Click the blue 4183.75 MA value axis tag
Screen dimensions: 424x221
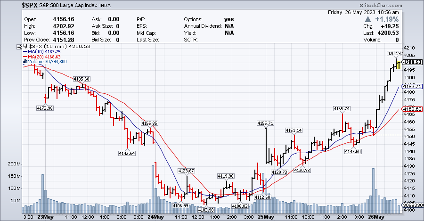click(x=412, y=86)
